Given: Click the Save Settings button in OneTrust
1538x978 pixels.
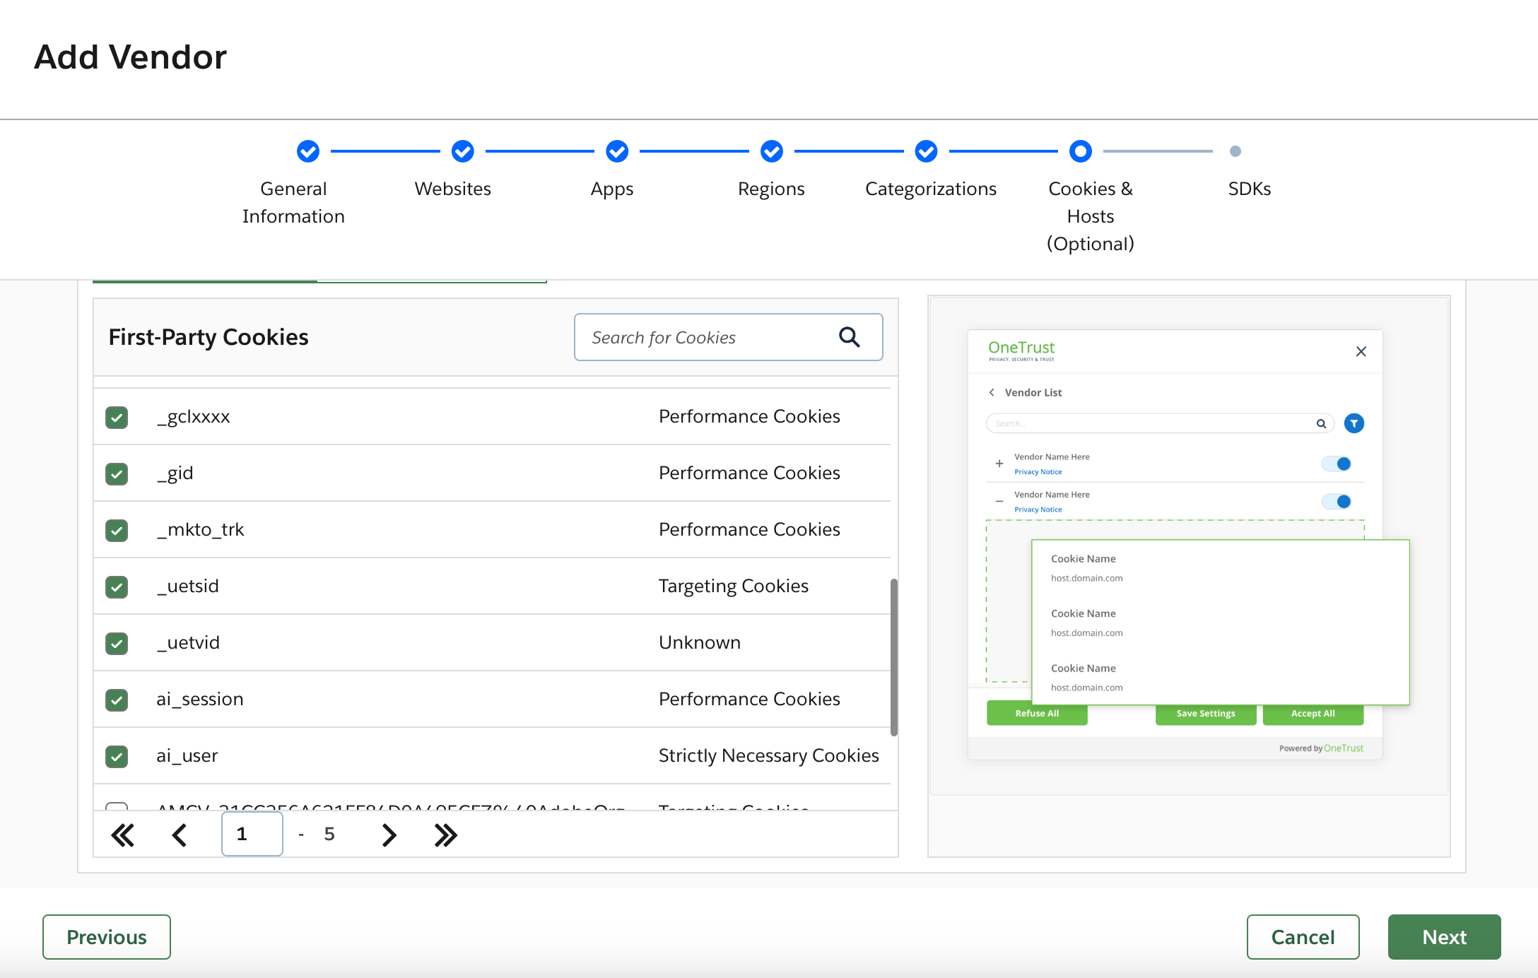Looking at the screenshot, I should click(1207, 714).
